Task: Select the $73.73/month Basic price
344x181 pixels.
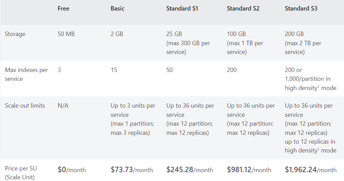Action: coord(132,170)
